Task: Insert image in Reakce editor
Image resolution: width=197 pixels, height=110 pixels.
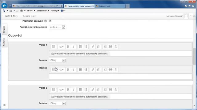Action: tap(105, 69)
